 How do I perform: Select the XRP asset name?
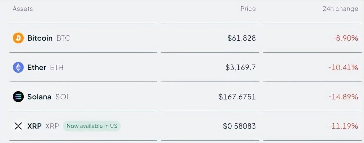pyautogui.click(x=34, y=126)
